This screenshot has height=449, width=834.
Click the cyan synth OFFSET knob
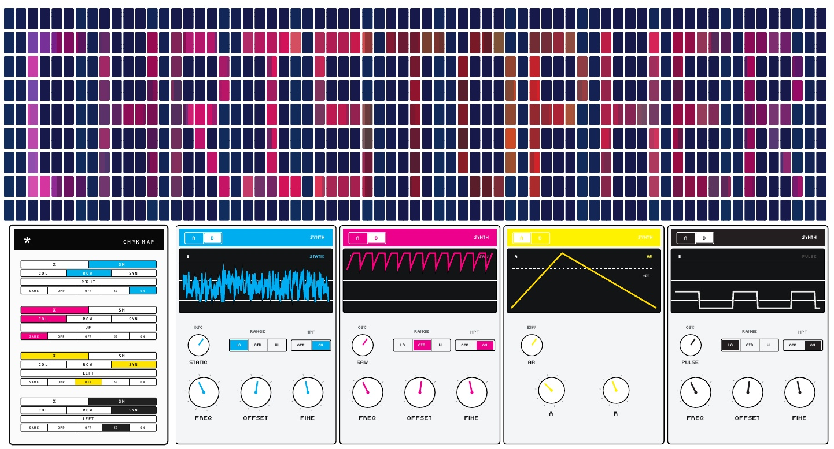click(x=256, y=392)
